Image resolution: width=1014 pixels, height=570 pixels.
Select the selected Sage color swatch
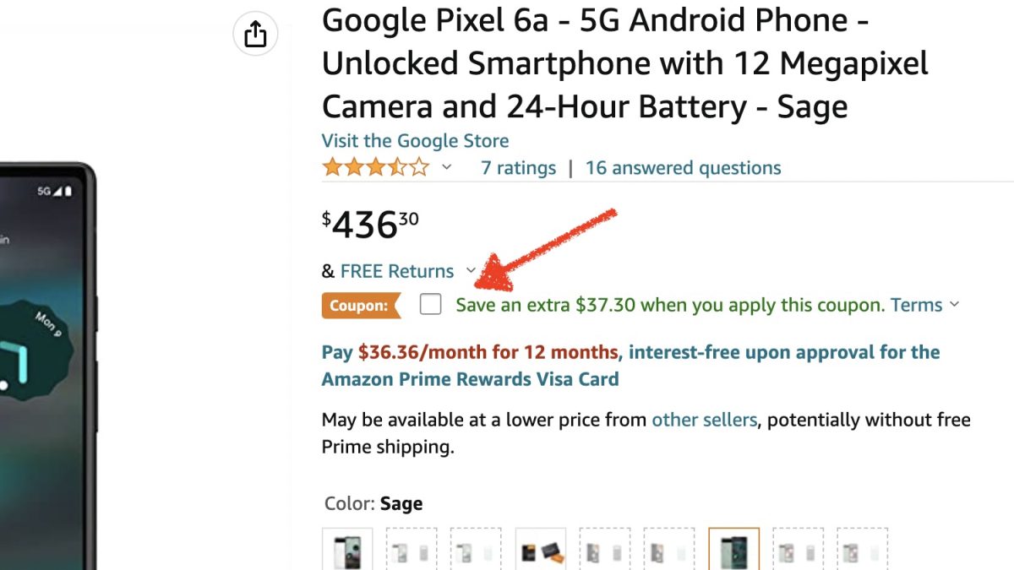(733, 551)
